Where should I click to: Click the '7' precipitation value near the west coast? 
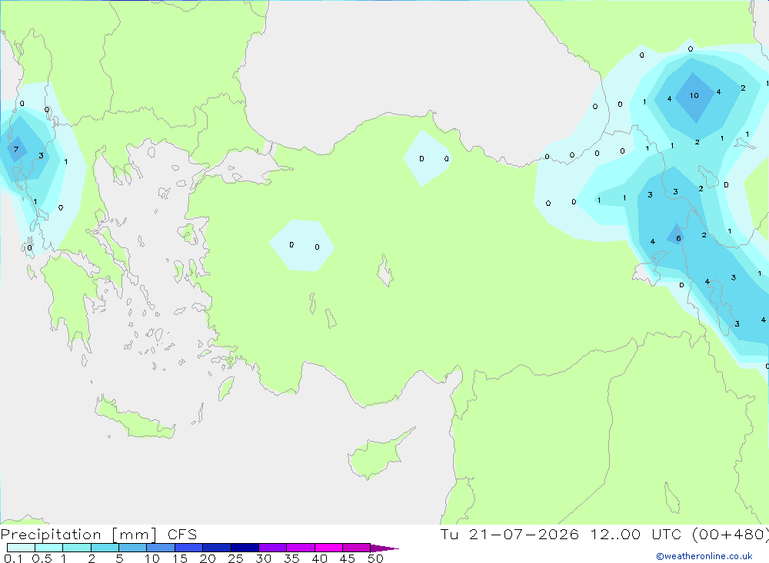[x=16, y=150]
